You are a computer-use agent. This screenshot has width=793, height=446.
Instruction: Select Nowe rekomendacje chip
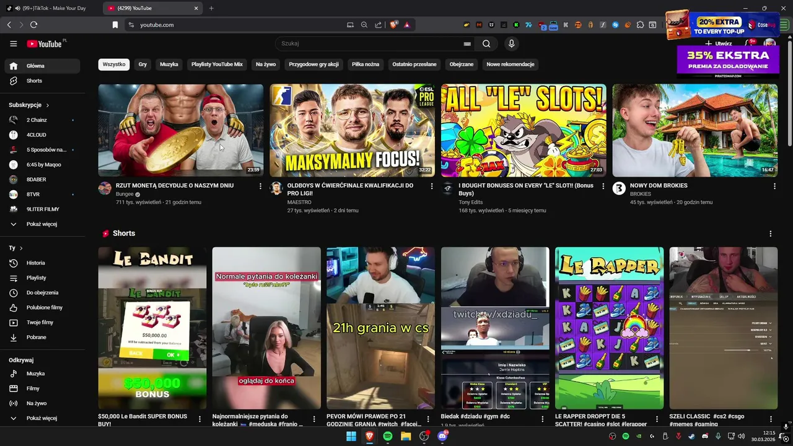pyautogui.click(x=510, y=64)
